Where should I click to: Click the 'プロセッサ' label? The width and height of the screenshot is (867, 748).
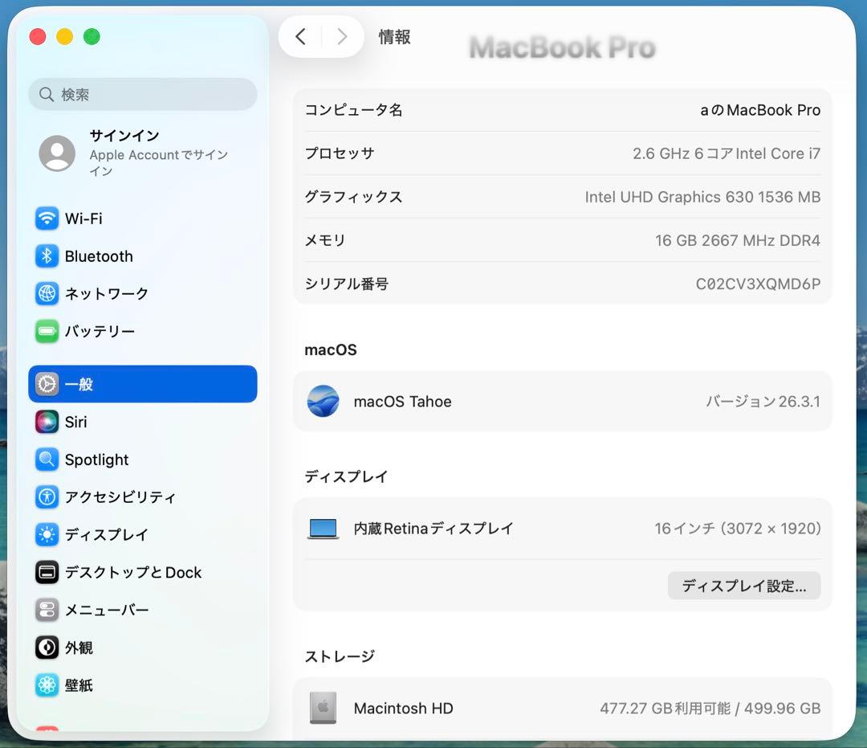(x=340, y=153)
